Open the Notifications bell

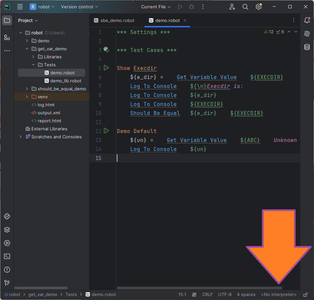307,20
